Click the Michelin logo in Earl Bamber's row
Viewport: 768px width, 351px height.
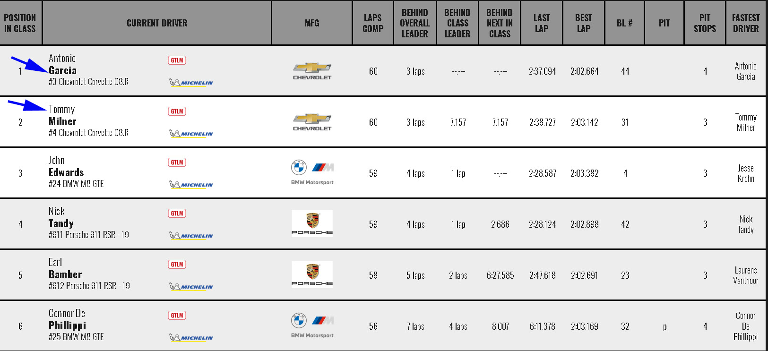tap(191, 287)
